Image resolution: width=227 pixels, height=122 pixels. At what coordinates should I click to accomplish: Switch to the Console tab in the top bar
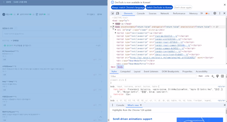[141, 13]
